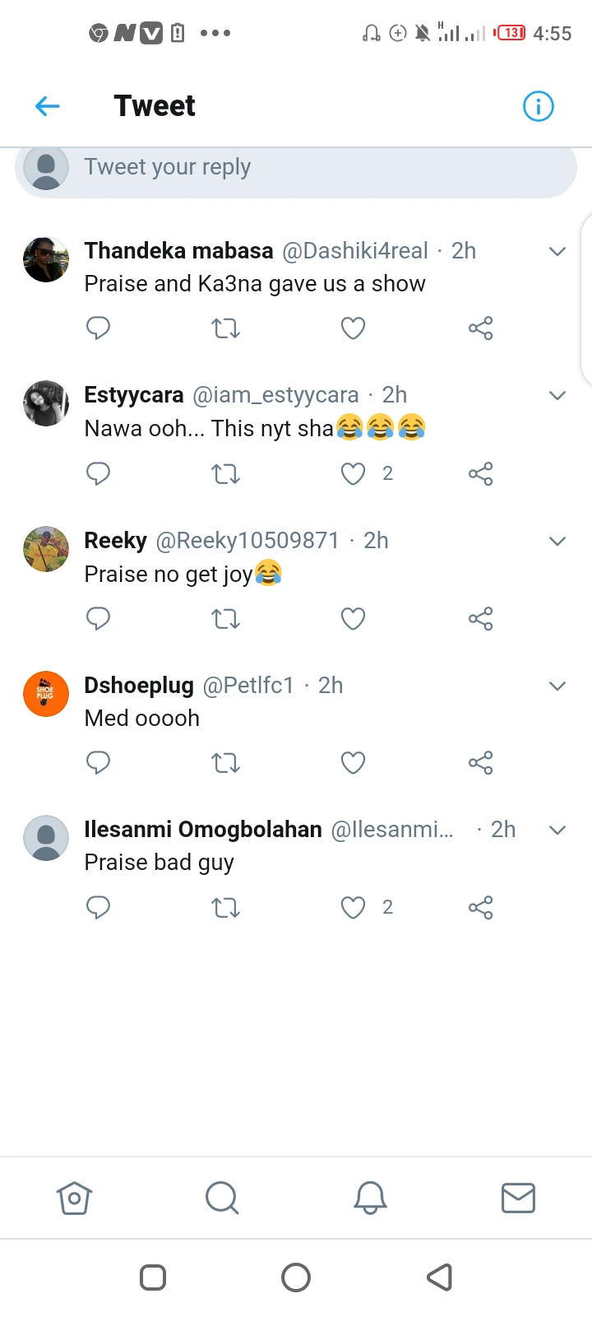Open the tweet info icon
Viewport: 592px width, 1317px height.
[539, 106]
